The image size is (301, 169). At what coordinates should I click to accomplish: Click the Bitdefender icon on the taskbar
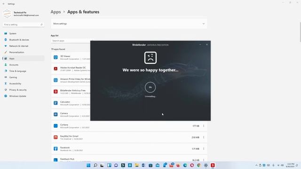point(213,165)
